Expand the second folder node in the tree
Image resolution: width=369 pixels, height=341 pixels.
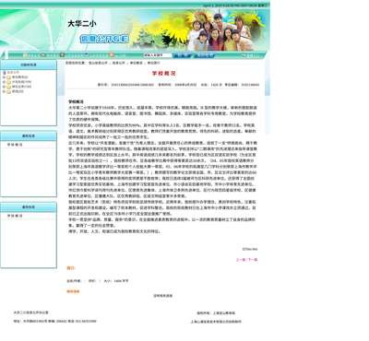click(x=4, y=82)
